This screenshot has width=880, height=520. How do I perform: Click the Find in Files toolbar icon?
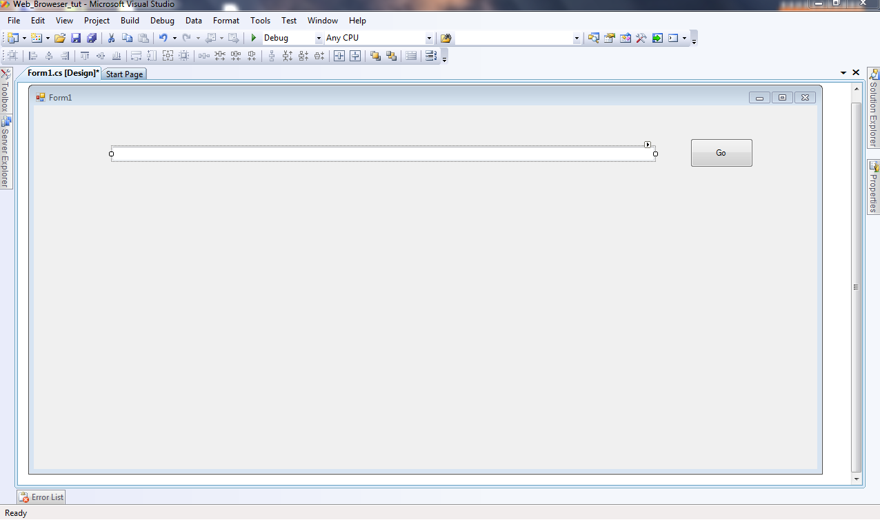(x=594, y=38)
